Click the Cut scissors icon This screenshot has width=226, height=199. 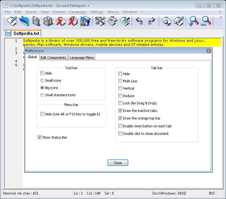click(100, 21)
